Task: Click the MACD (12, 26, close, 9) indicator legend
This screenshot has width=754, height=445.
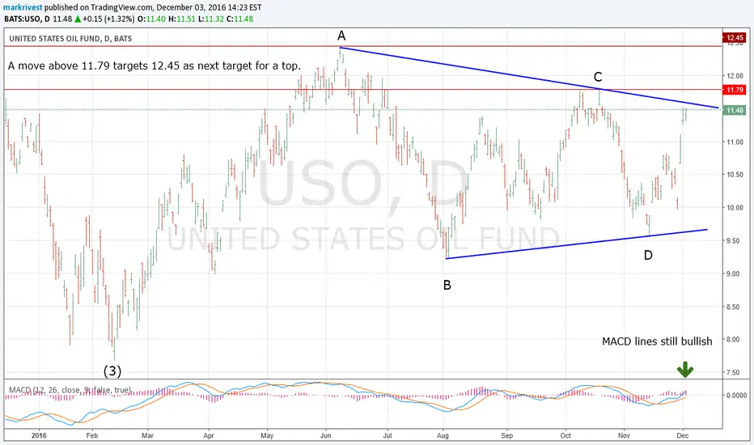Action: tap(70, 390)
